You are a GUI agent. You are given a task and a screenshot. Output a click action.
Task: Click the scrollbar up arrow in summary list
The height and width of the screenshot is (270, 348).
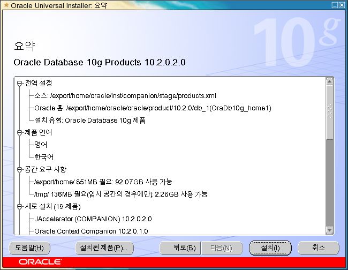pos(330,81)
